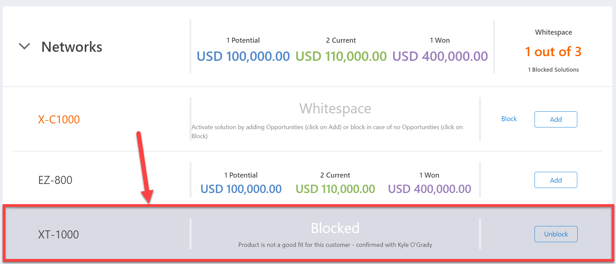Select EZ-800 Won amount USD 400,000.00
Viewport: 616px width, 264px height.
click(x=430, y=189)
